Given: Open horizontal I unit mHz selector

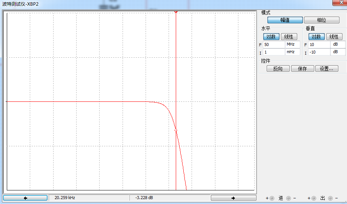Looking at the screenshot, I should (293, 52).
